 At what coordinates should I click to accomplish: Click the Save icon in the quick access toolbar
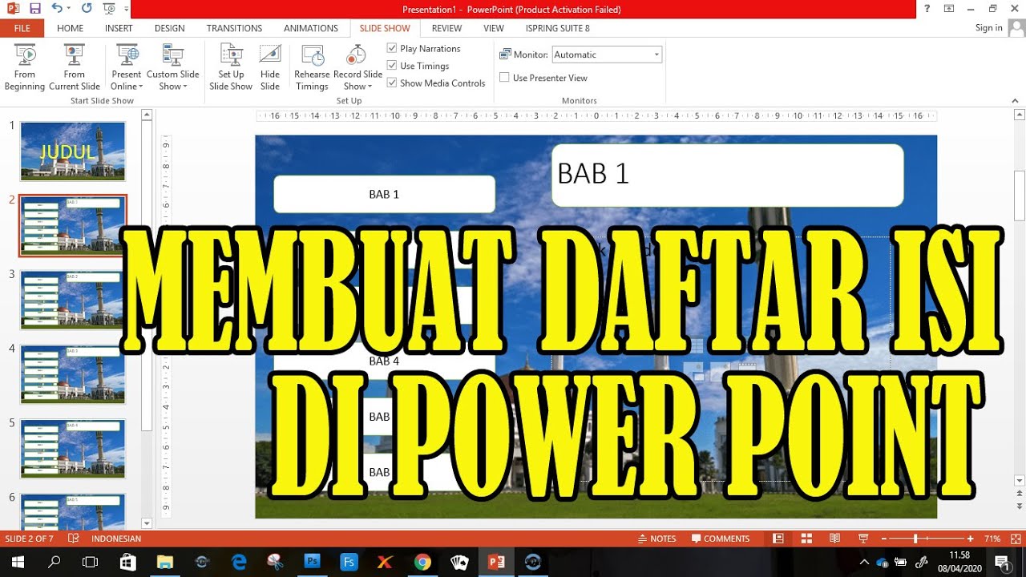(34, 9)
